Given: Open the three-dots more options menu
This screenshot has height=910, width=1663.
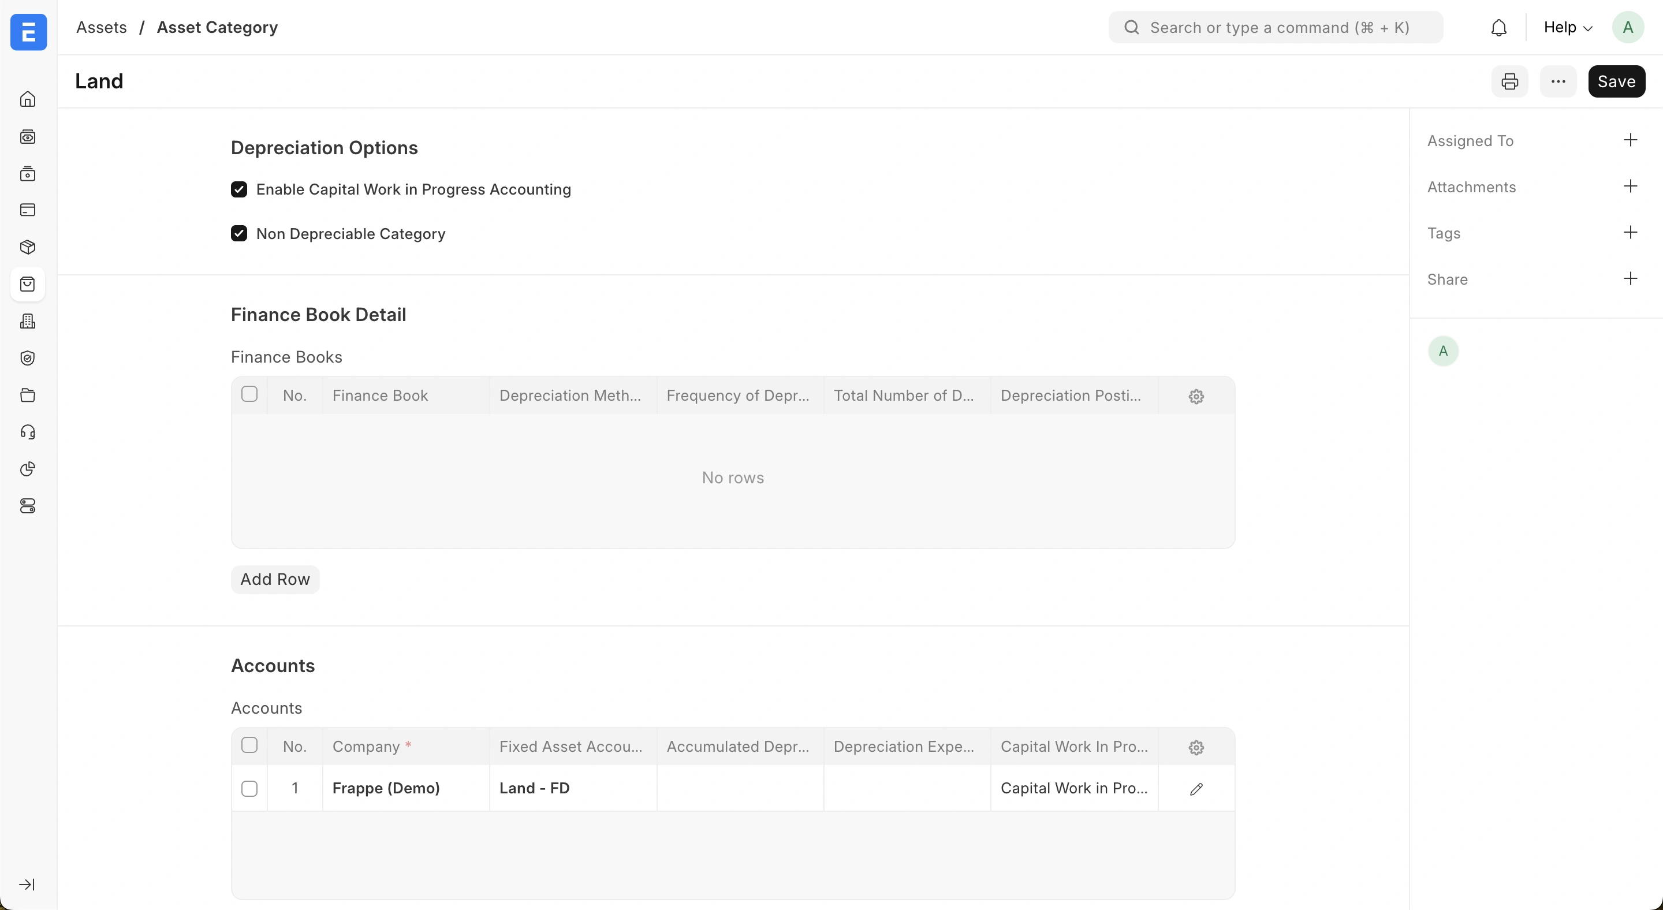Looking at the screenshot, I should tap(1558, 81).
